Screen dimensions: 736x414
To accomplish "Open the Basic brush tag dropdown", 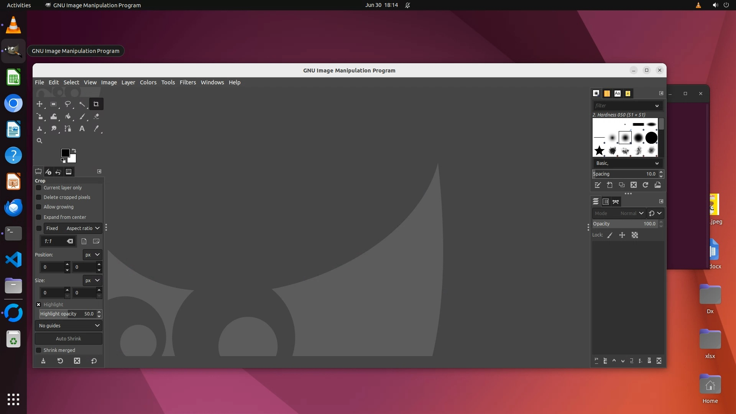I will tap(627, 163).
